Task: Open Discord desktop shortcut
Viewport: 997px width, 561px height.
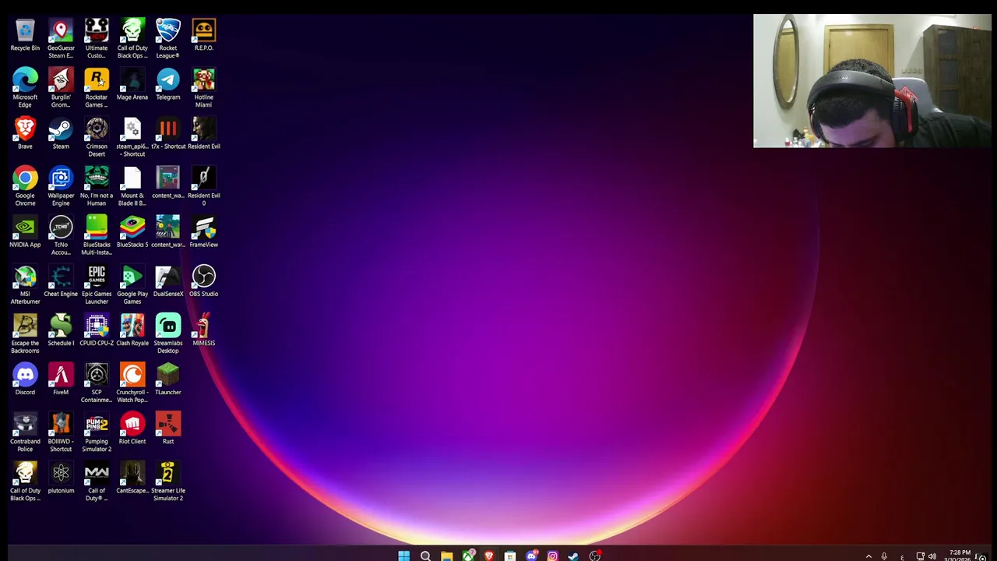Action: click(25, 379)
